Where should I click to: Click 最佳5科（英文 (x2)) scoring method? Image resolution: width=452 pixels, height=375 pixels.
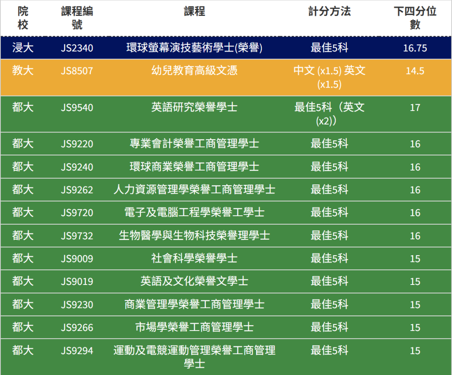329,114
